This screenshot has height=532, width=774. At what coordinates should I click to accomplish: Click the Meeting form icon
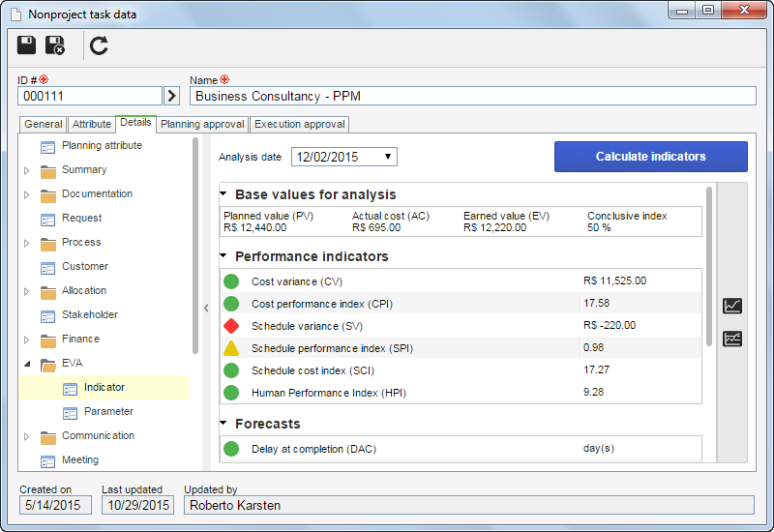click(47, 461)
